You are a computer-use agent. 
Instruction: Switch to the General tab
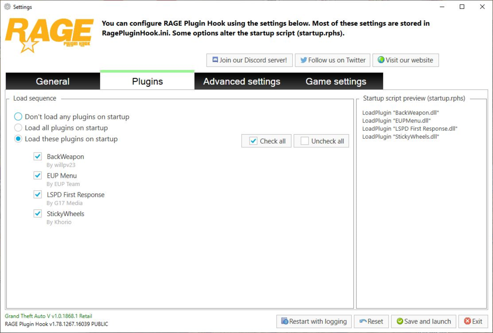coord(53,81)
